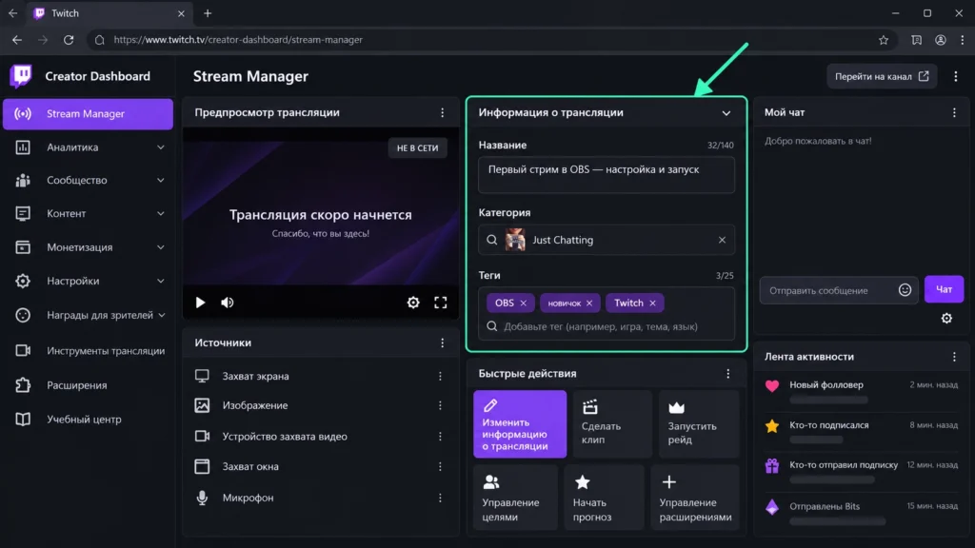
Task: Click the Инструменты трансляции camera icon
Action: click(23, 351)
